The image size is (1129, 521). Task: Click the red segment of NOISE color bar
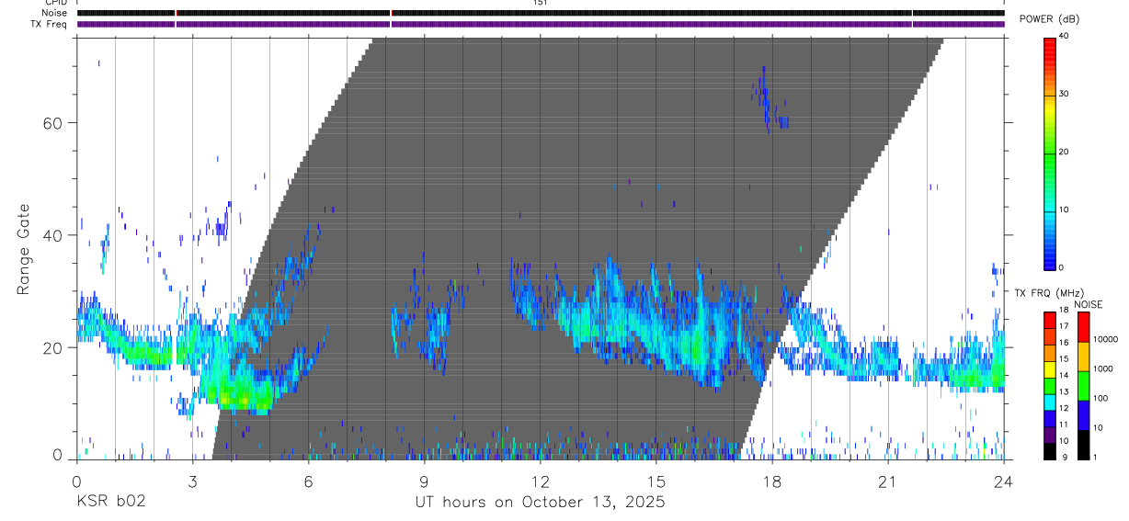(1083, 327)
